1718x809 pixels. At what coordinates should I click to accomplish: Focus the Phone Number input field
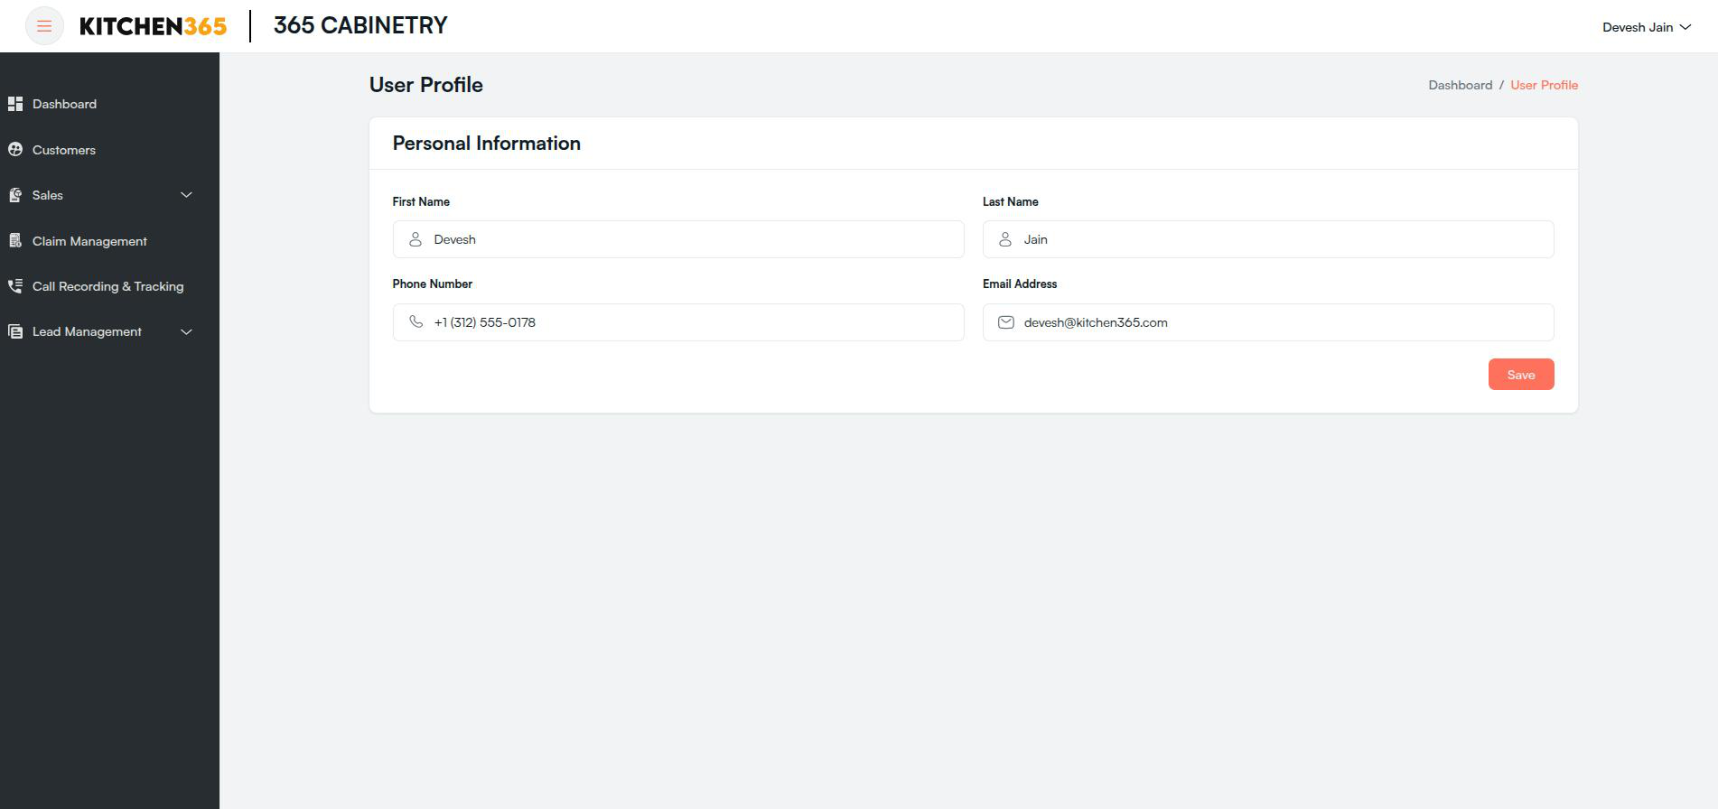678,322
